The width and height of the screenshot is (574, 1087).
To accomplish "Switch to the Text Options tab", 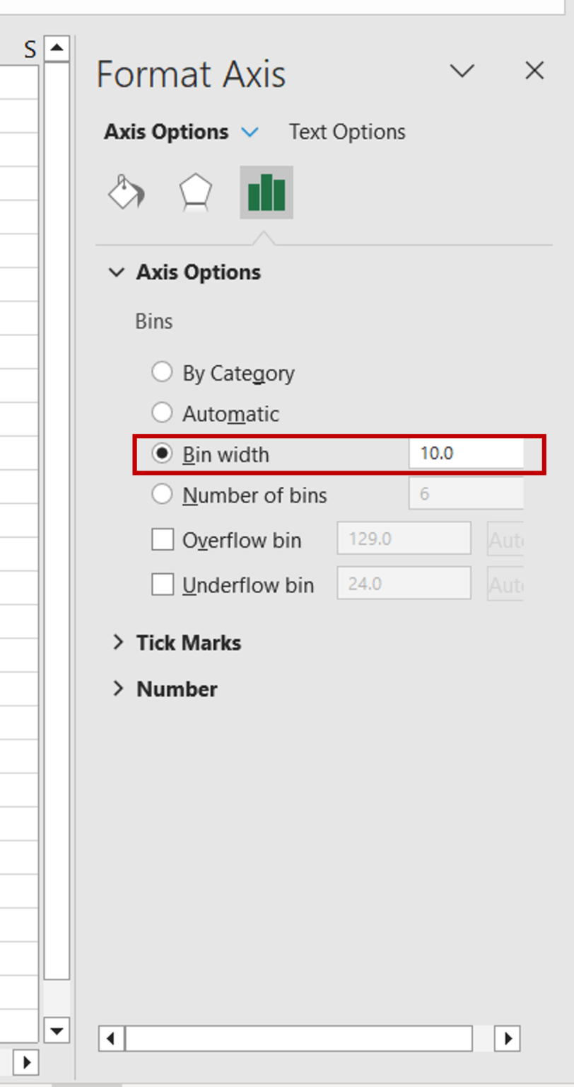I will point(346,132).
